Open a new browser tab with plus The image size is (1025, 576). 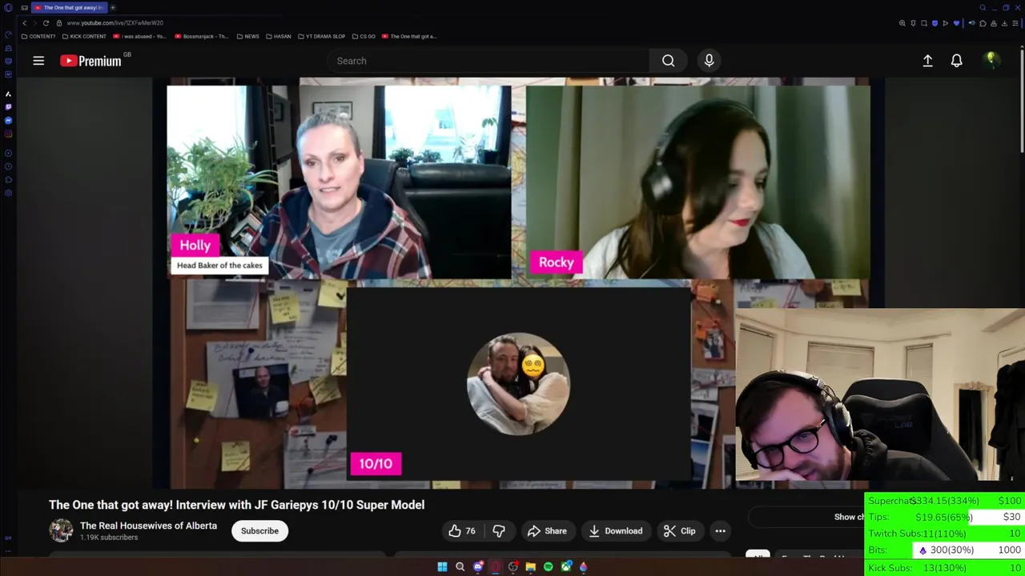pos(113,7)
